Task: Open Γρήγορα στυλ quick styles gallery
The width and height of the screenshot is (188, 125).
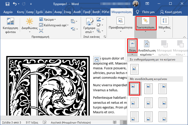Action: tap(89, 25)
